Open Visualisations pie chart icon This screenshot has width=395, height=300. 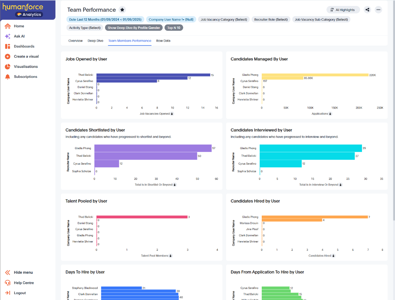8,66
